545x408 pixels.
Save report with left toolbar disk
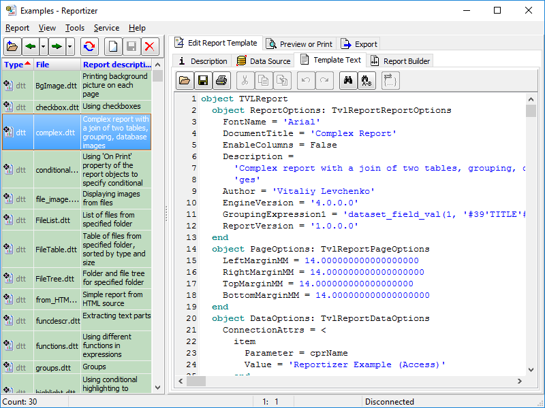tap(131, 46)
